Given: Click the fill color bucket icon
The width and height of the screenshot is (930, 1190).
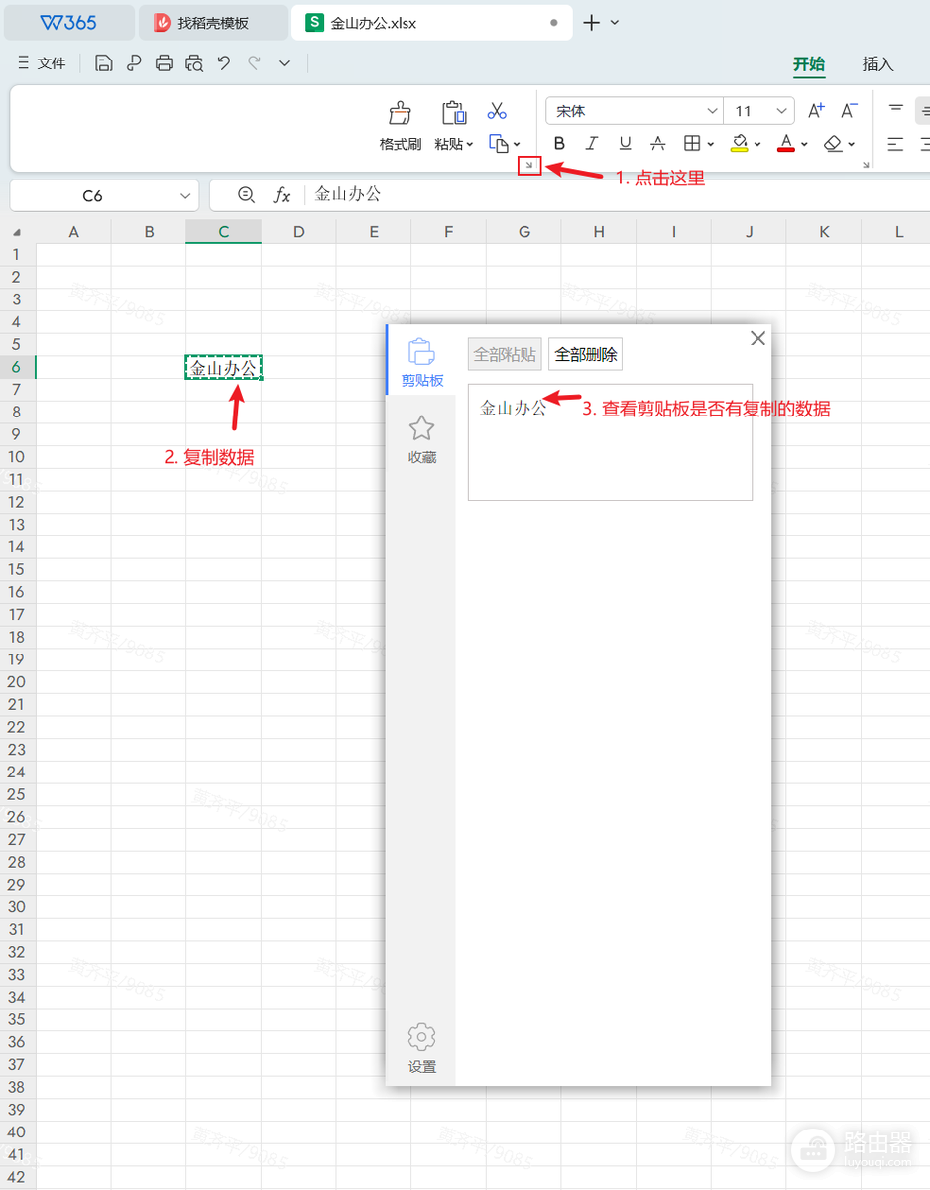Looking at the screenshot, I should pos(740,144).
